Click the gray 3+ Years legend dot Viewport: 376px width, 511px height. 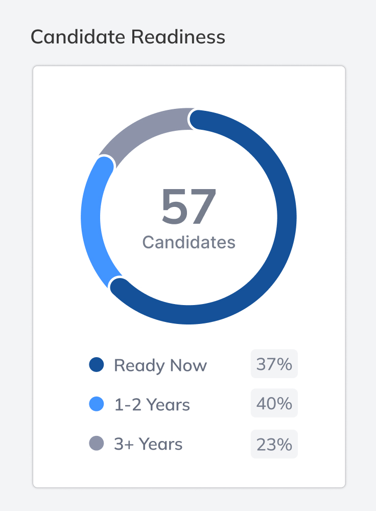(97, 443)
